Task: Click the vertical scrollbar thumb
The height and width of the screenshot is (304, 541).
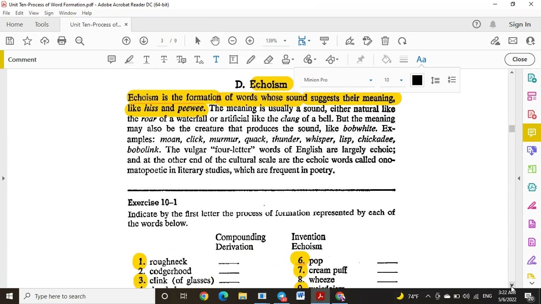Action: pyautogui.click(x=512, y=129)
